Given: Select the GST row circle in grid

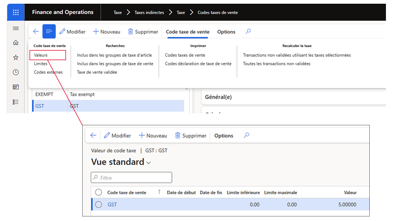Looking at the screenshot, I should click(x=99, y=204).
